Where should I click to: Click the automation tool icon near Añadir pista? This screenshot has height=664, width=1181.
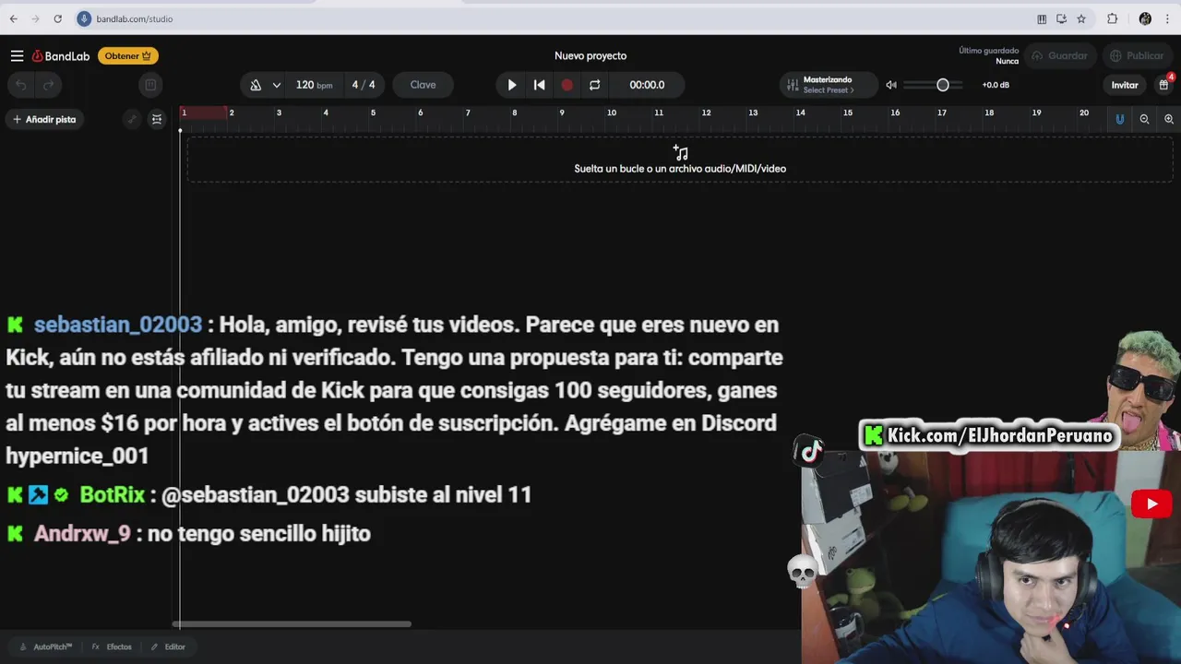pos(132,119)
